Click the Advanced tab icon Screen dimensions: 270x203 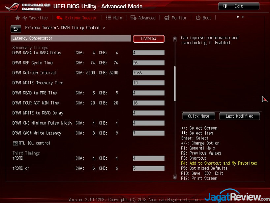coord(133,18)
